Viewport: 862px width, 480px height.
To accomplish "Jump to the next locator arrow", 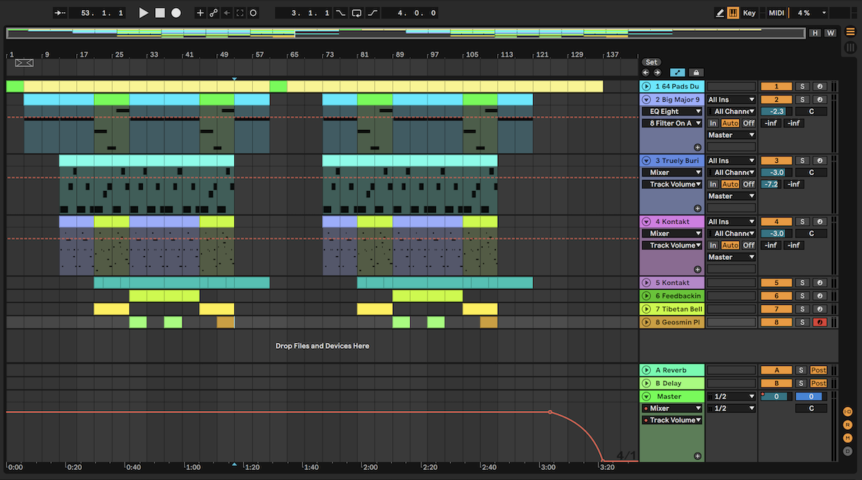I will coord(657,72).
